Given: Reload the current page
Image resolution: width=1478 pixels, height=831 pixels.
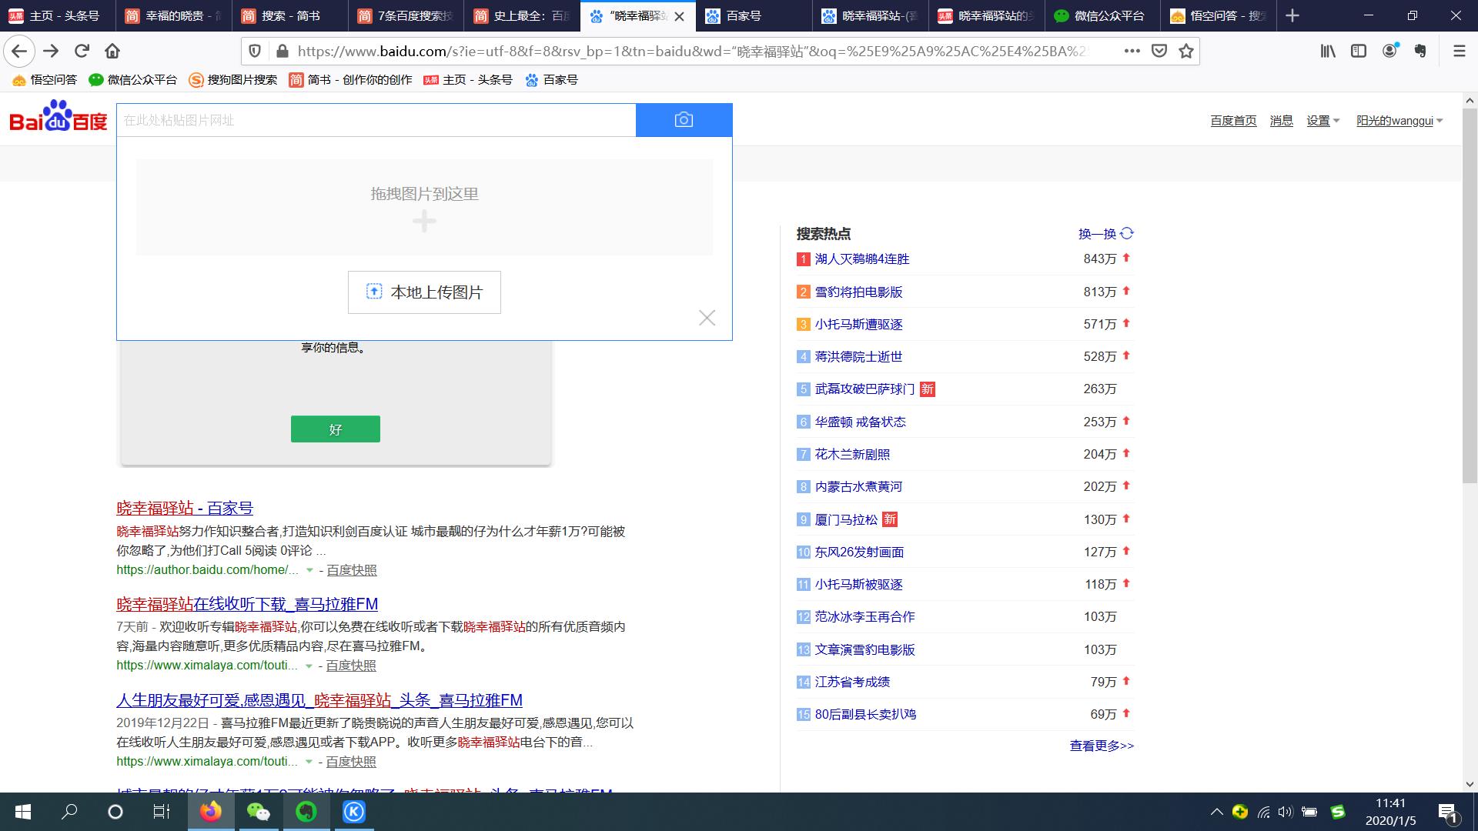Looking at the screenshot, I should click(82, 51).
